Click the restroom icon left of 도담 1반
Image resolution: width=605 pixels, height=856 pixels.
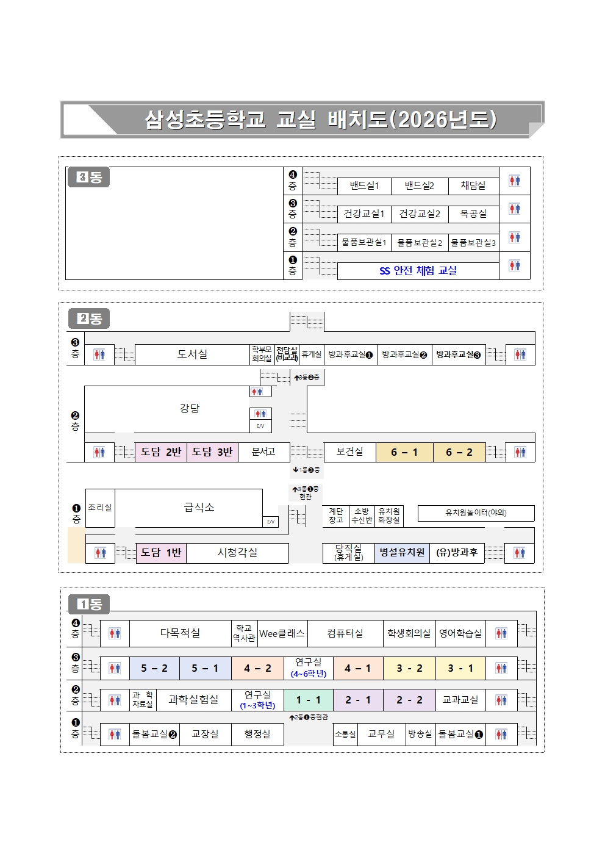tap(100, 553)
